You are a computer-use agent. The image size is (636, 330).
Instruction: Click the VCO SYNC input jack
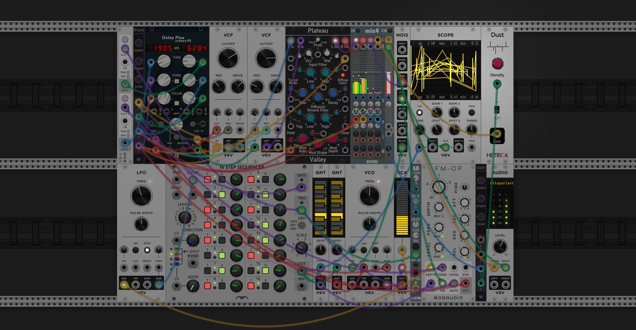(375, 268)
